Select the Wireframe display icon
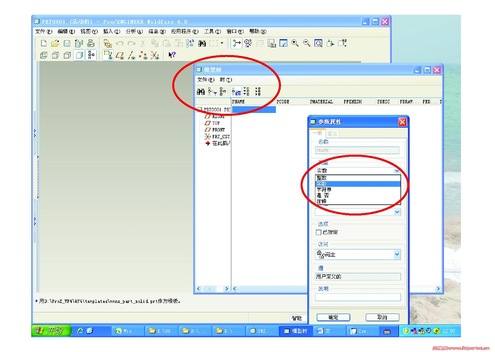The width and height of the screenshot is (495, 352). [44, 55]
